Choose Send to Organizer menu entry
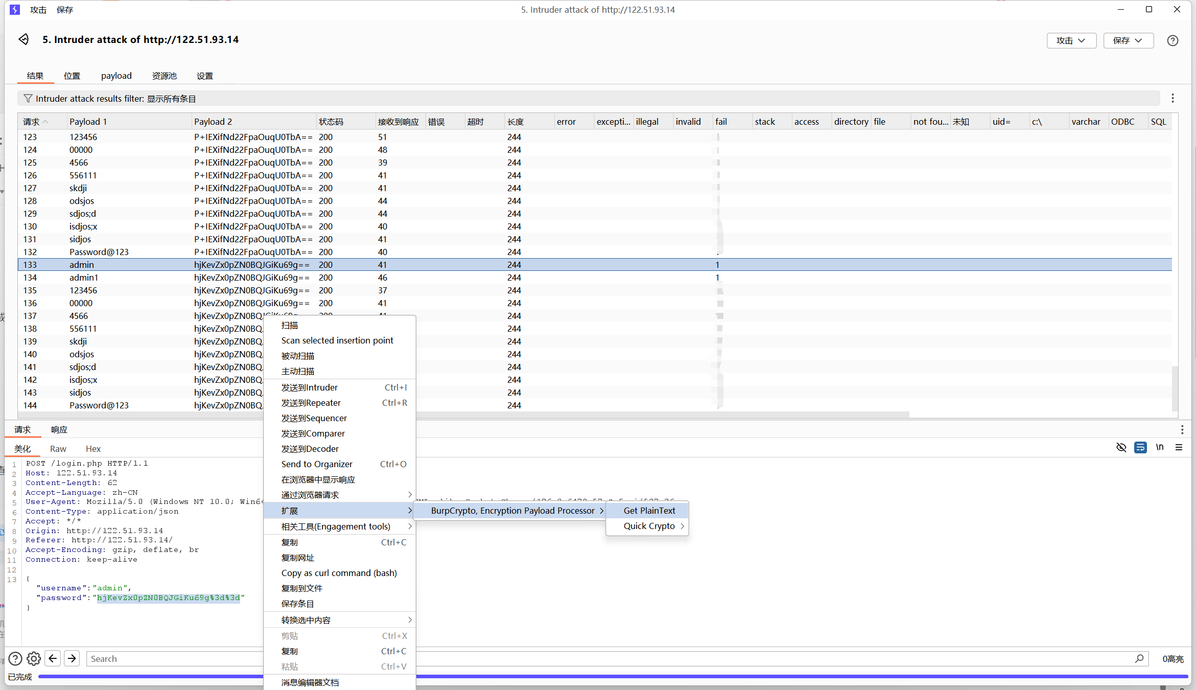Screen dimensions: 1196x690 340,464
